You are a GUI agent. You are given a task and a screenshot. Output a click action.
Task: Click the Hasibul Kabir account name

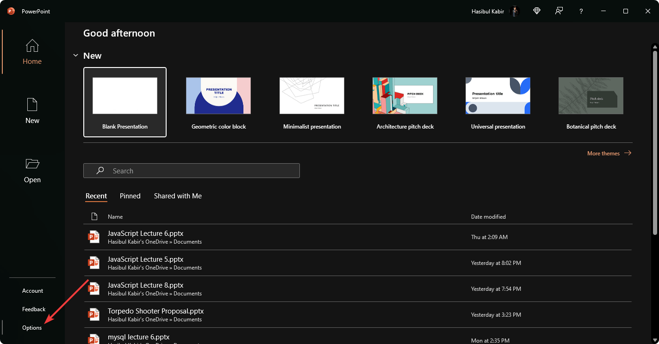pos(488,11)
